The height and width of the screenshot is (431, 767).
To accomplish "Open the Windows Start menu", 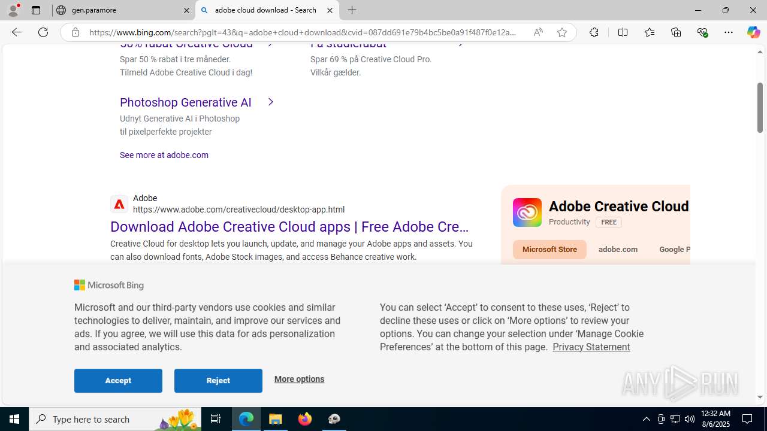I will 14,419.
